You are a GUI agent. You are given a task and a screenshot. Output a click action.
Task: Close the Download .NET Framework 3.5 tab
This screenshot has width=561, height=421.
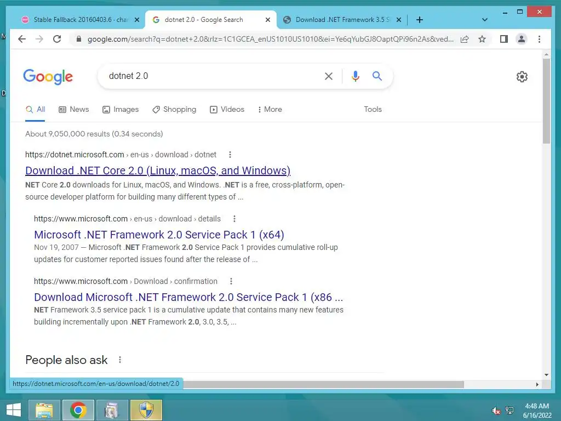tap(399, 20)
